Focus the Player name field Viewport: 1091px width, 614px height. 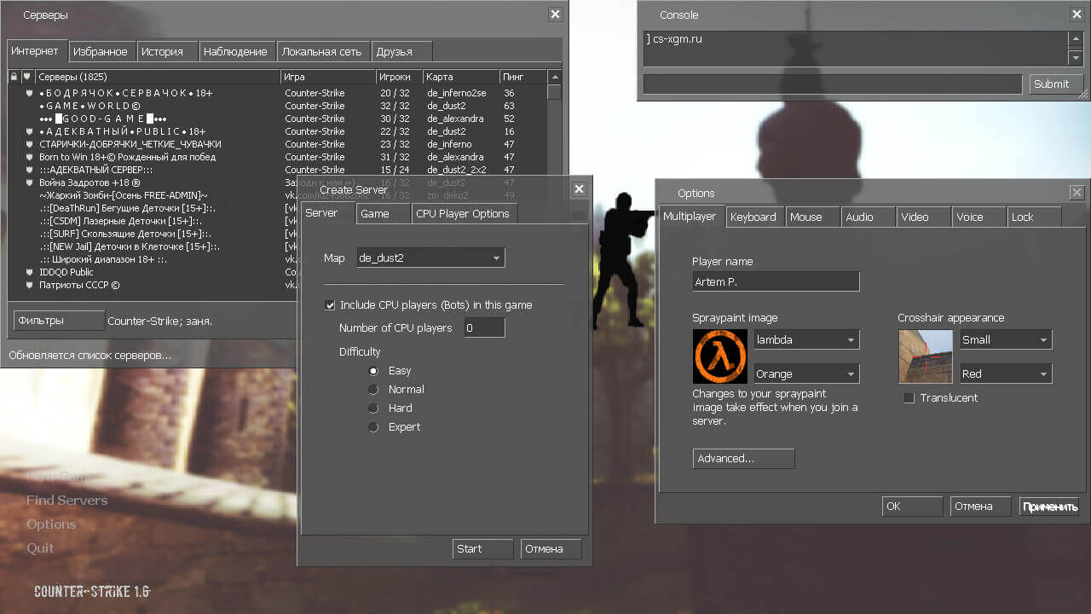pos(776,281)
